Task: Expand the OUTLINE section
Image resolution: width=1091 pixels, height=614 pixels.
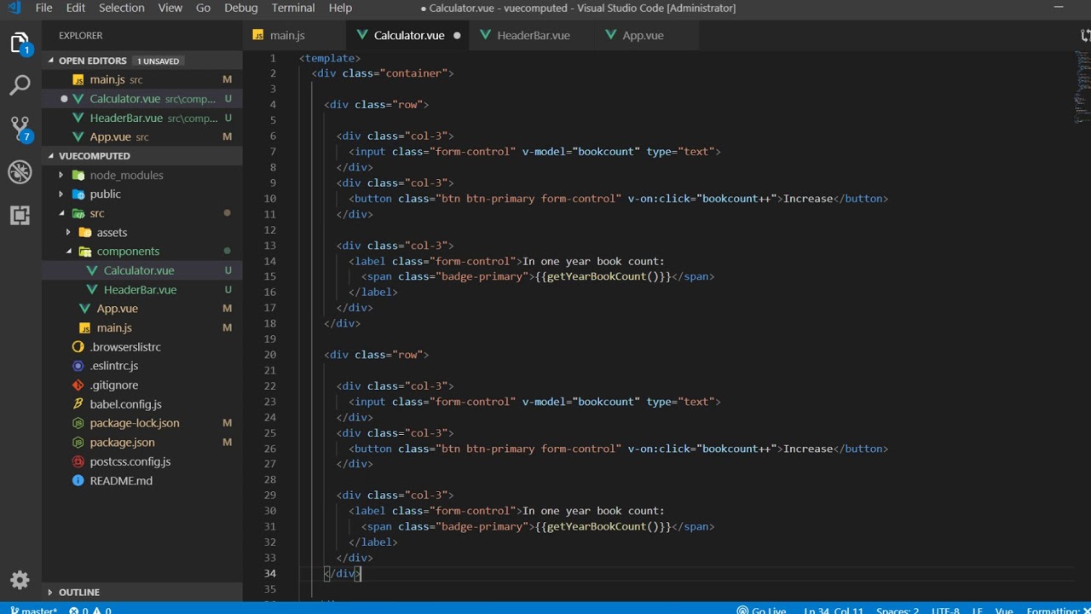Action: [x=51, y=592]
